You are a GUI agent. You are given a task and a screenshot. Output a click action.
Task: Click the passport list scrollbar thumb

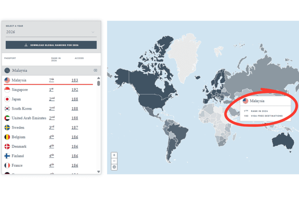(98, 83)
